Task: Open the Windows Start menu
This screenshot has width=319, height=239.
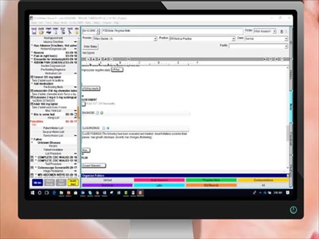Action: (33, 193)
